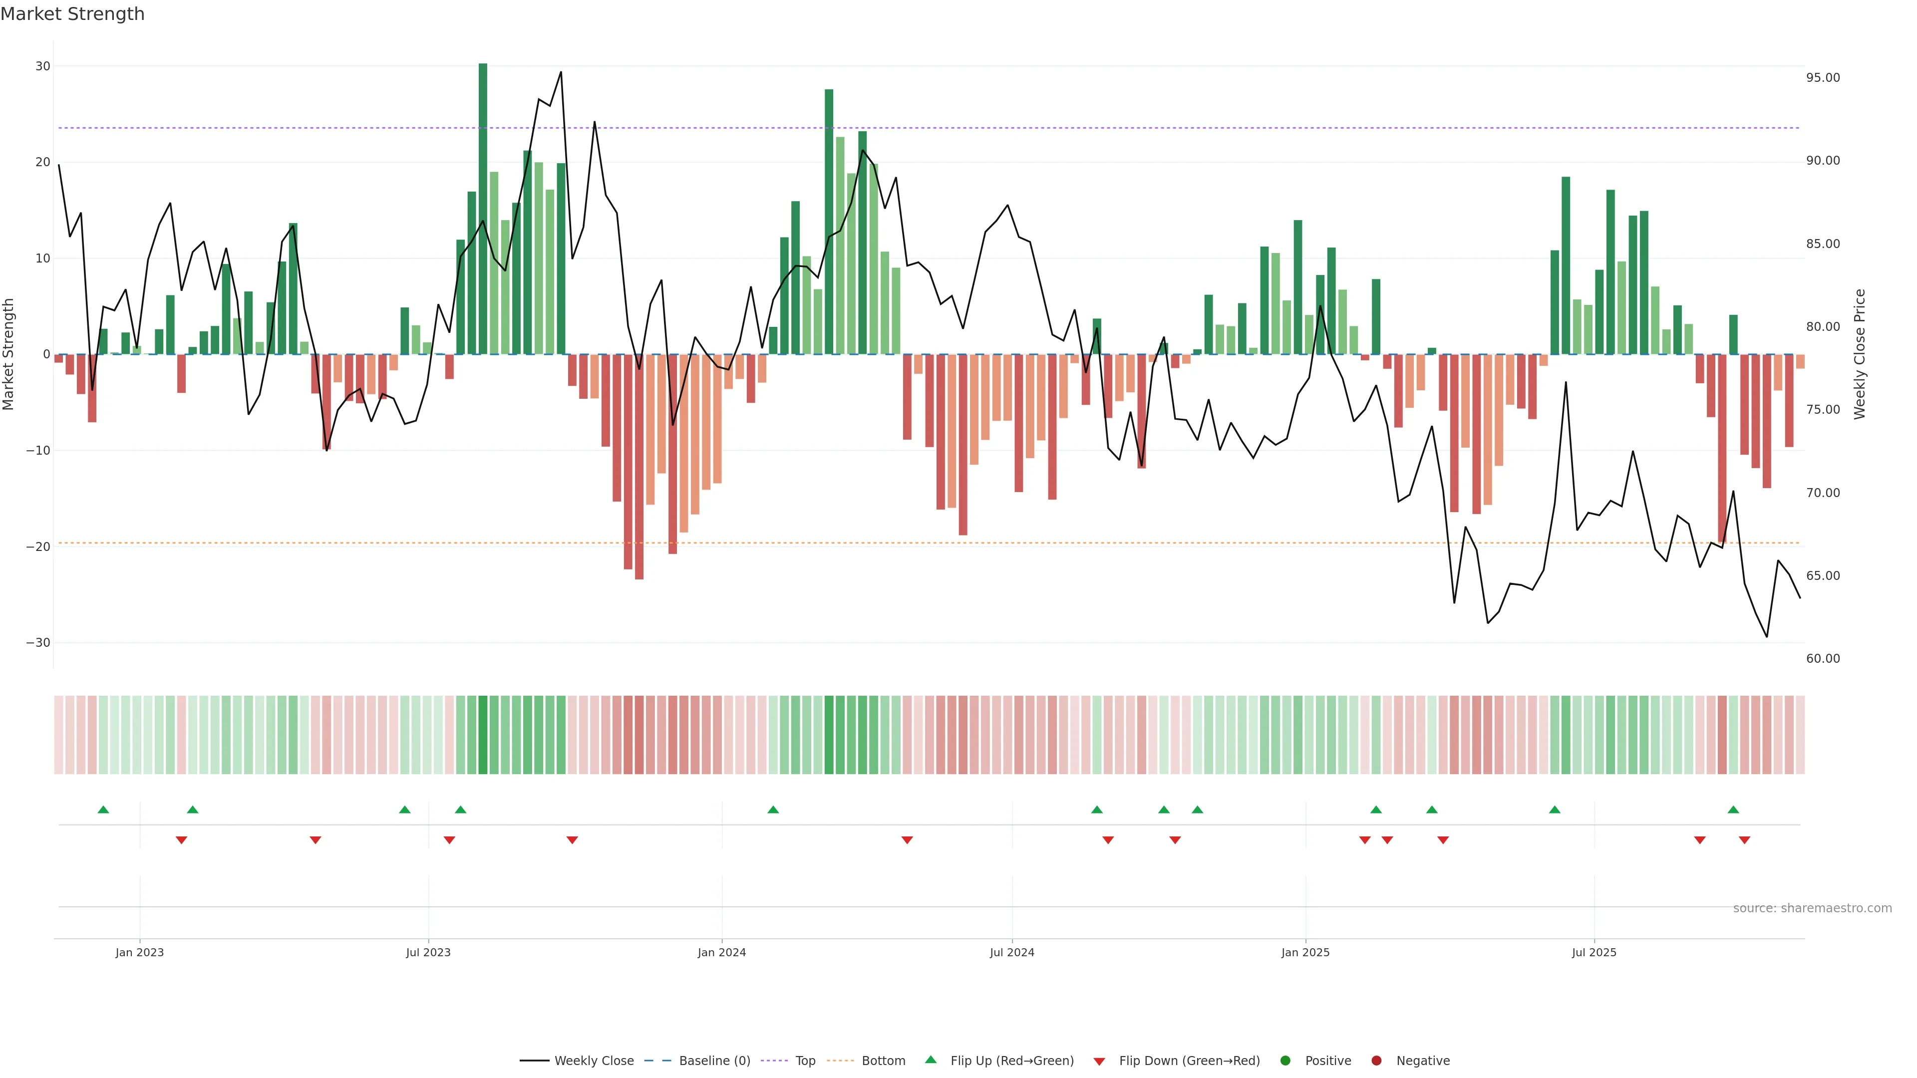Screen dimensions: 1917x1078
Task: Click the green Positive legend dot
Action: pos(1285,1061)
